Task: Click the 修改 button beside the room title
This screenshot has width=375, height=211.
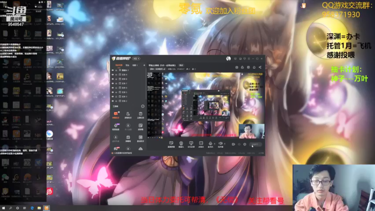Action: tap(181, 65)
